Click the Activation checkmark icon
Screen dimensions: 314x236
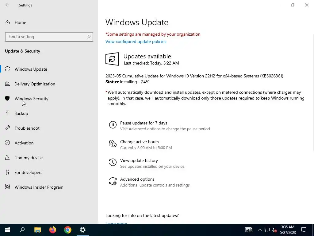7,143
